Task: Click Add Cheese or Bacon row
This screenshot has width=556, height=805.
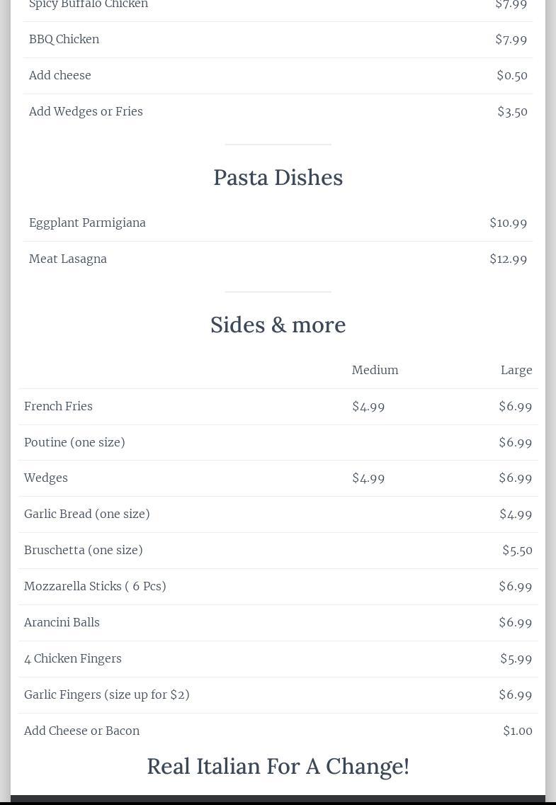Action: click(x=278, y=731)
